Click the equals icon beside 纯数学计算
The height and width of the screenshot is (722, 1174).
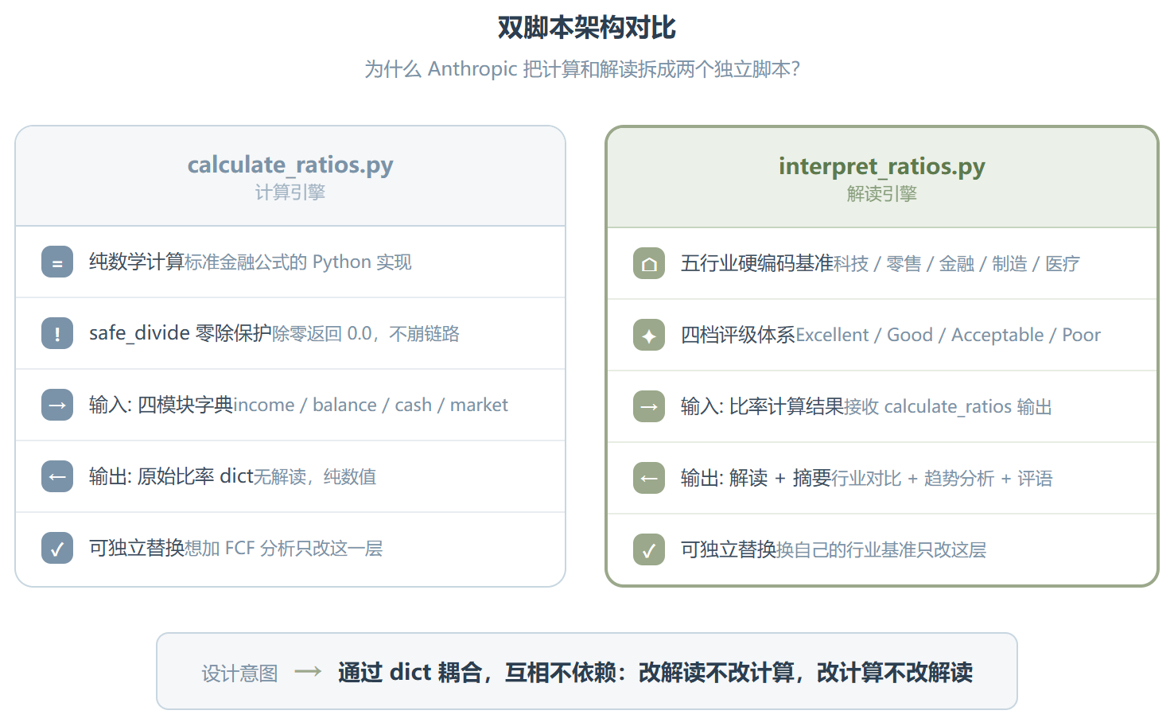coord(57,262)
